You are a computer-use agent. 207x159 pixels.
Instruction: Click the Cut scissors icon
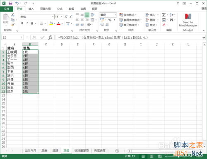click(13, 15)
